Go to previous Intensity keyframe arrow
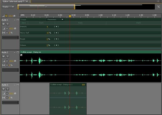 [54, 27]
